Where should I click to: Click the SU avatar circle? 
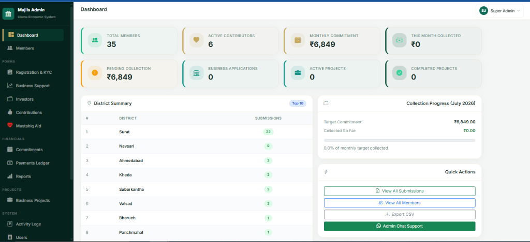point(483,11)
